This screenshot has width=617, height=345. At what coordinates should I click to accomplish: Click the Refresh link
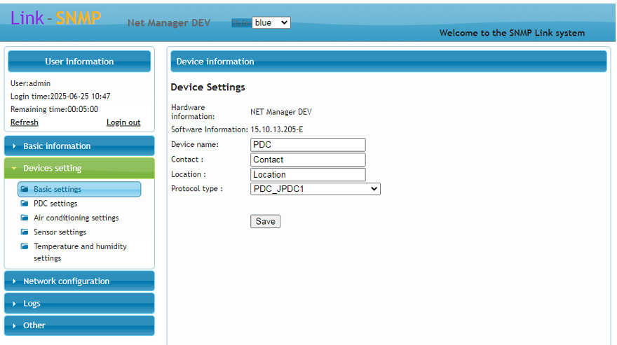point(25,122)
